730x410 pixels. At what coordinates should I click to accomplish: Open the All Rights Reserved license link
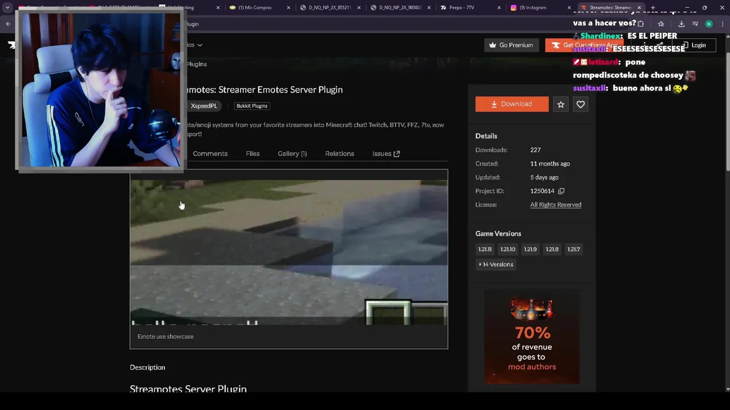(x=555, y=205)
